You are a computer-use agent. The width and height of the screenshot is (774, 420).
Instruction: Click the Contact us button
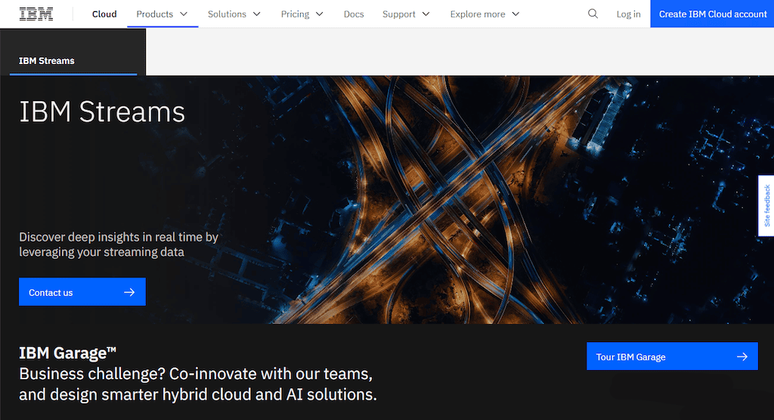tap(82, 292)
